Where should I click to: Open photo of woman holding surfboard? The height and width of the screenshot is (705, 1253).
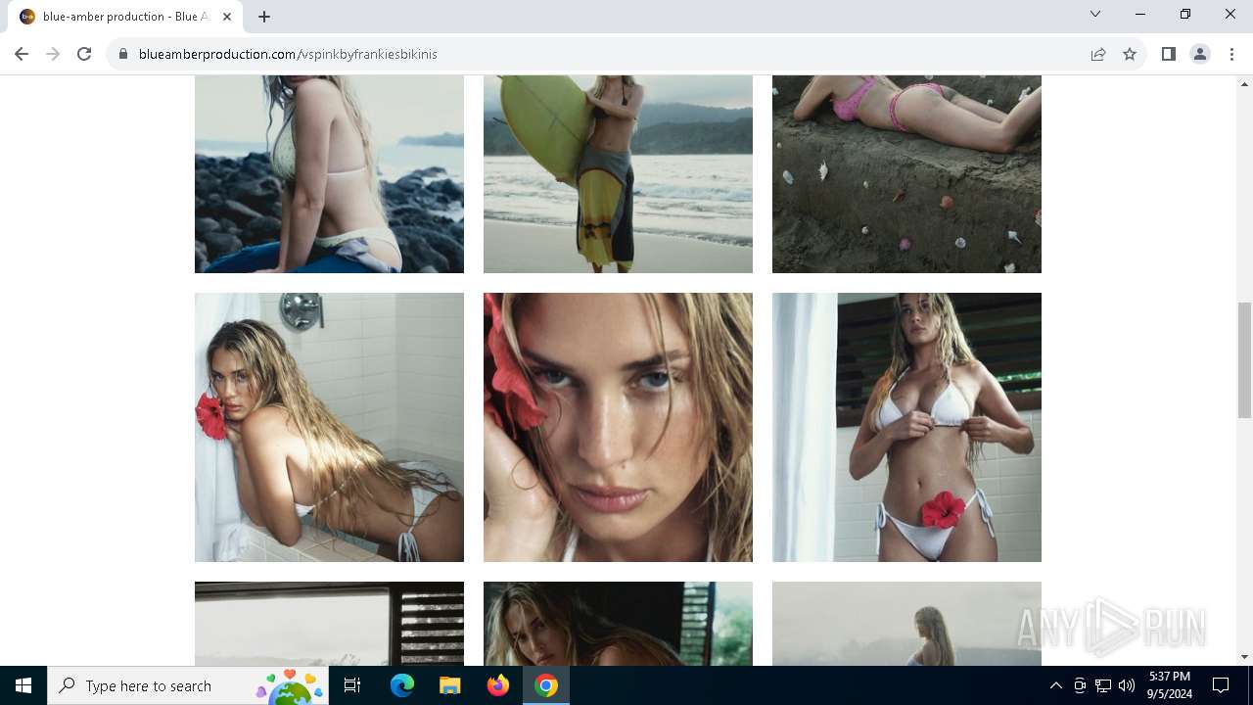pos(618,174)
